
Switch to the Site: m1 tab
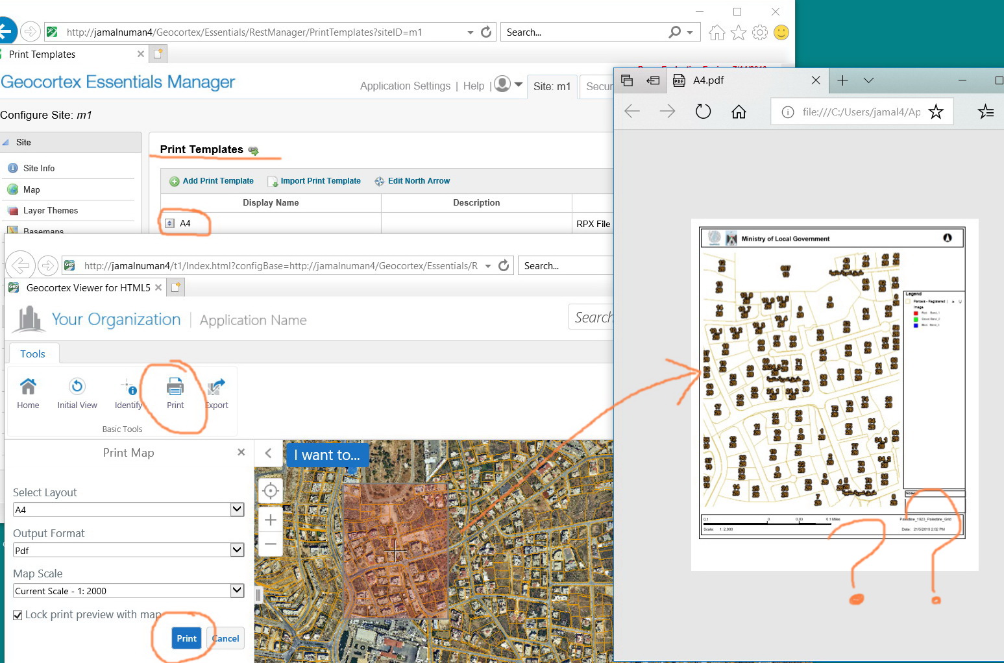coord(552,86)
